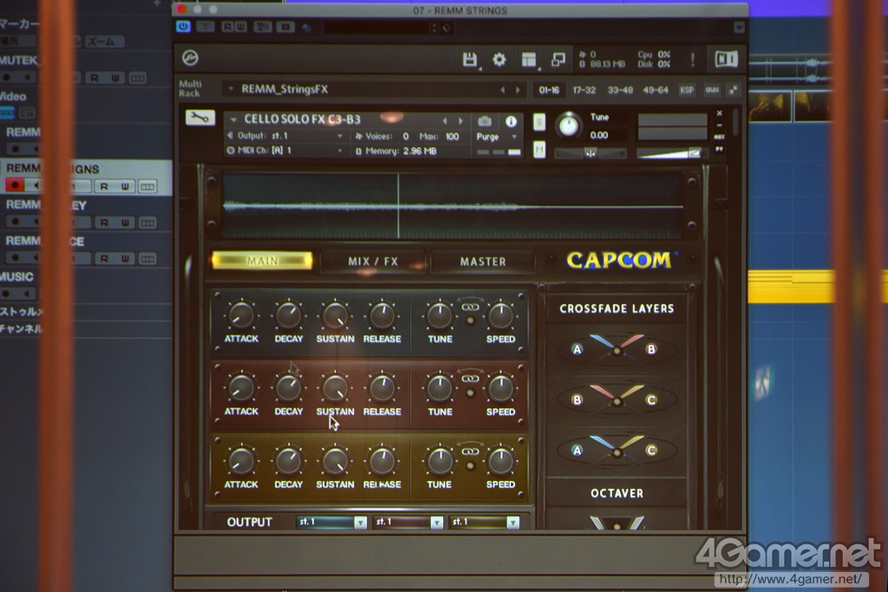Click the R button on the MUTEK track
Viewport: 888px width, 592px height.
click(x=94, y=77)
